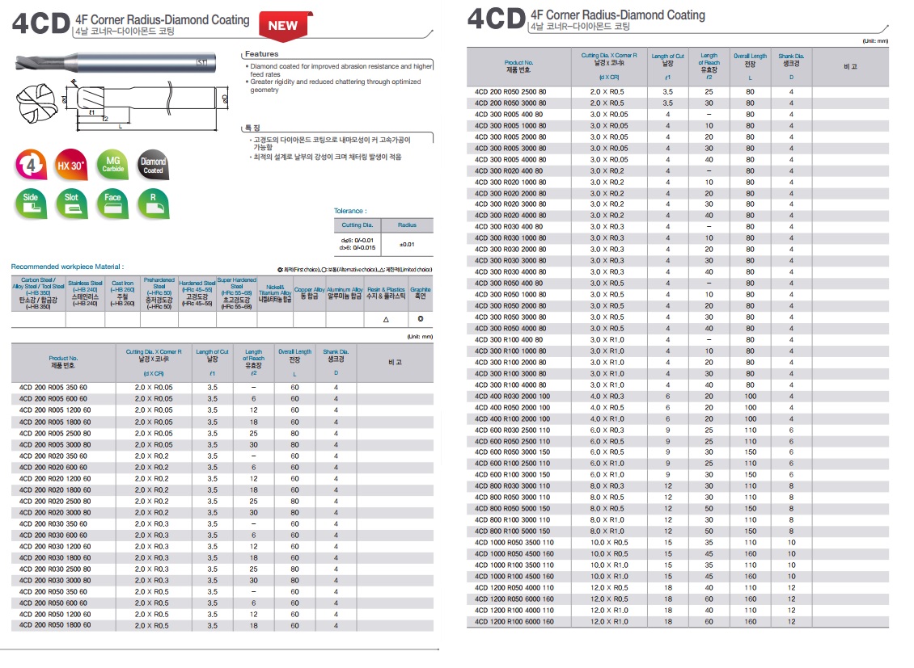Click the Nickel & Titanium Alloy header
Screen dimensions: 914x668
click(275, 293)
